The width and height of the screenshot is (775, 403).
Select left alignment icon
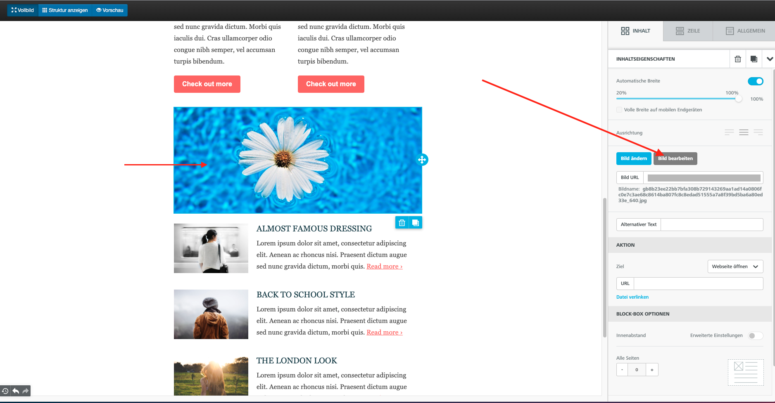729,132
